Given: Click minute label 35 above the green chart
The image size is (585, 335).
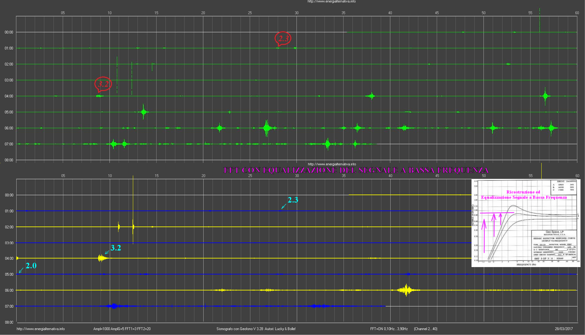Looking at the screenshot, I should 343,13.
